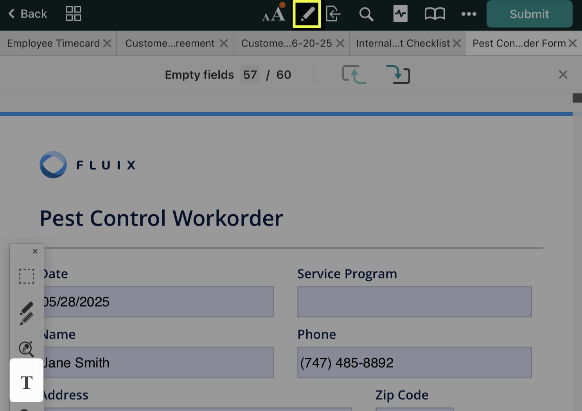This screenshot has height=411, width=582.
Task: Click the export document icon
Action: point(333,14)
